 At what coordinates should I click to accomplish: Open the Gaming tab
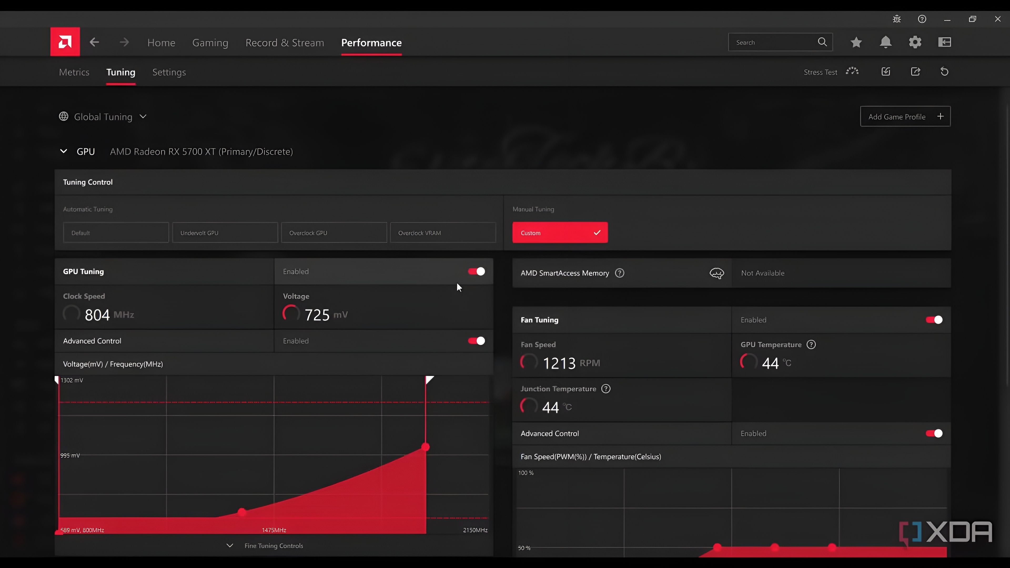pyautogui.click(x=210, y=42)
